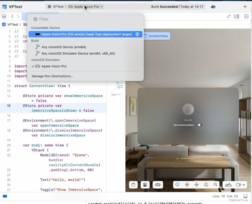Click the globe icon on the unavailable device row
This screenshot has width=252, height=204.
[137, 34]
